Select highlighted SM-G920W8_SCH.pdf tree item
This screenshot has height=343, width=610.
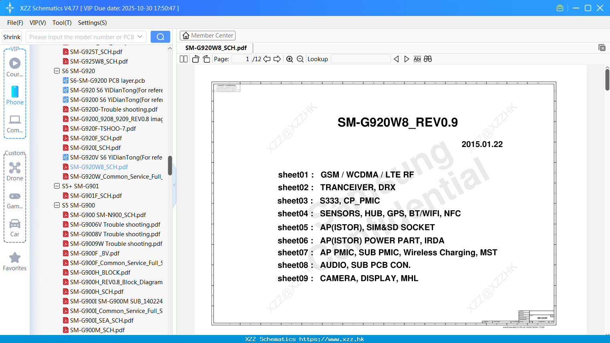pos(99,167)
